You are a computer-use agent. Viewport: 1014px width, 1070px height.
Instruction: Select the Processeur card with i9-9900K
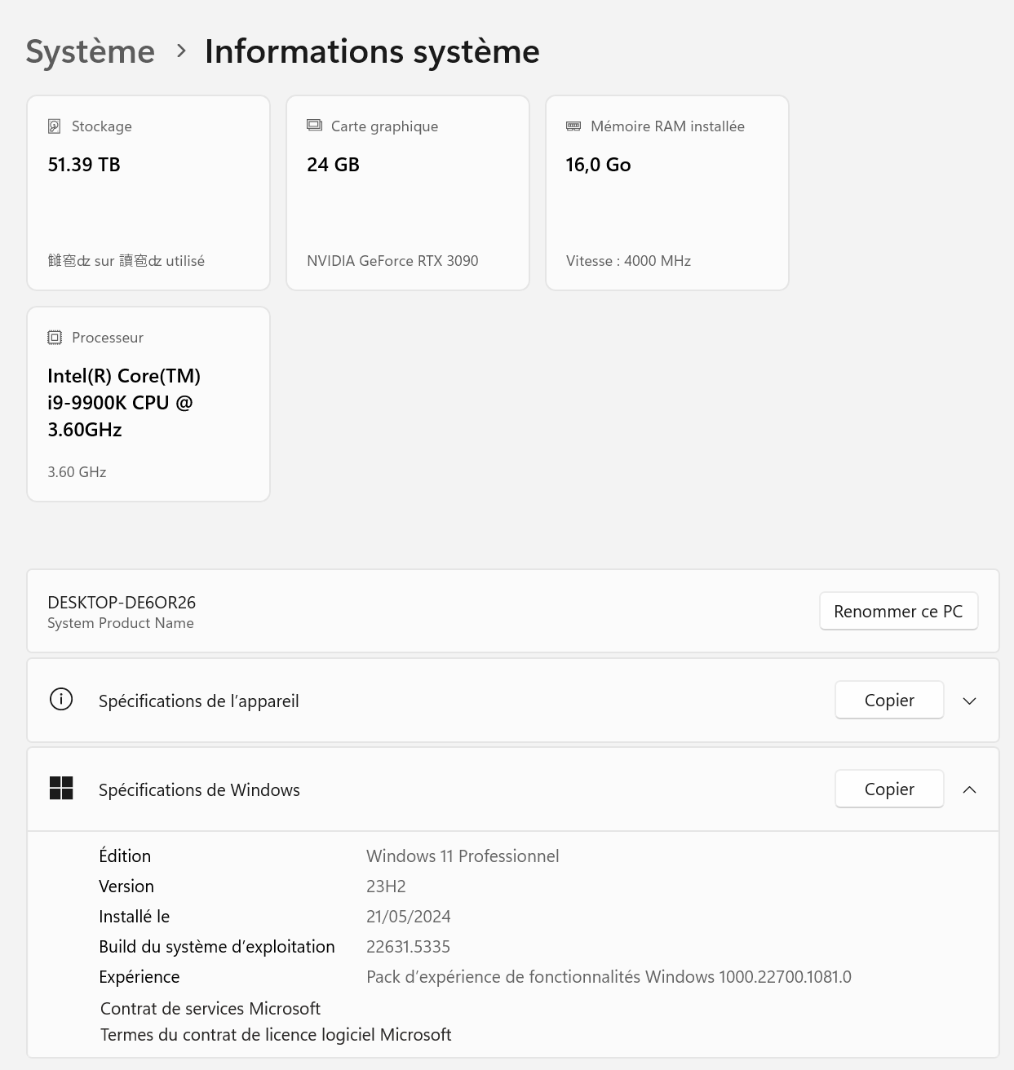(148, 404)
